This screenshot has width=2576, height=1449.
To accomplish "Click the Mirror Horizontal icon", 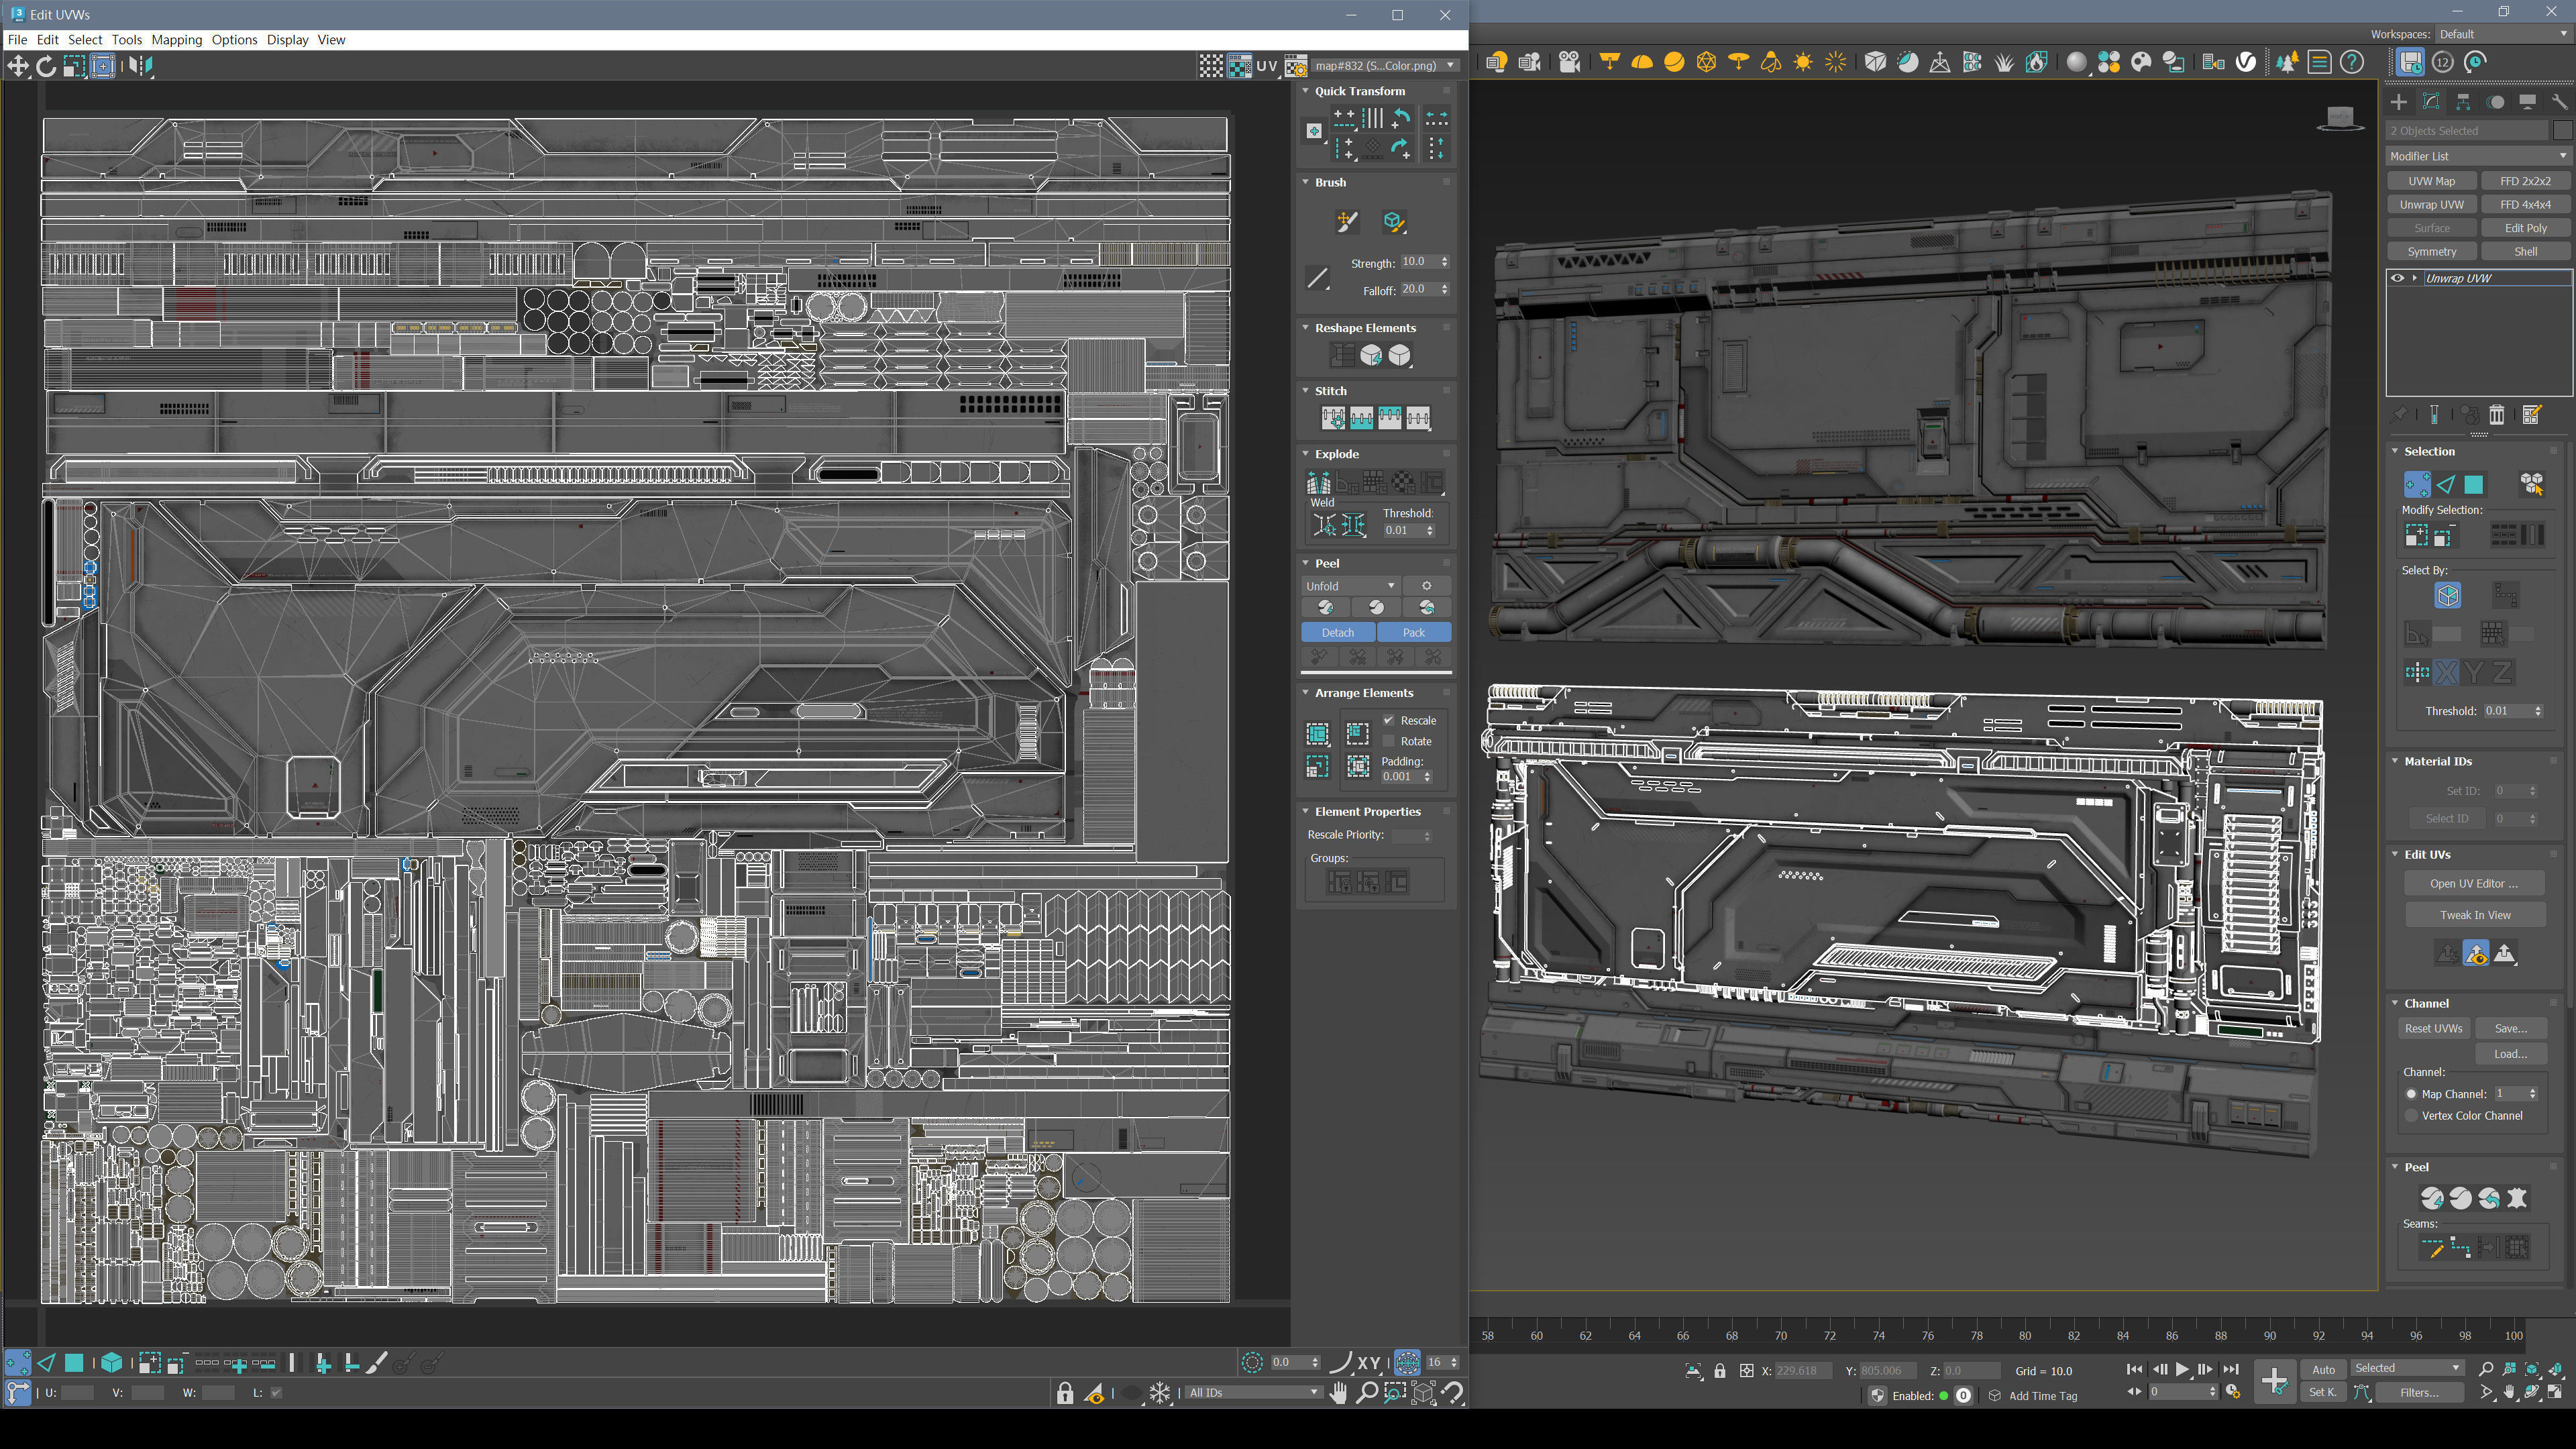I will (140, 66).
